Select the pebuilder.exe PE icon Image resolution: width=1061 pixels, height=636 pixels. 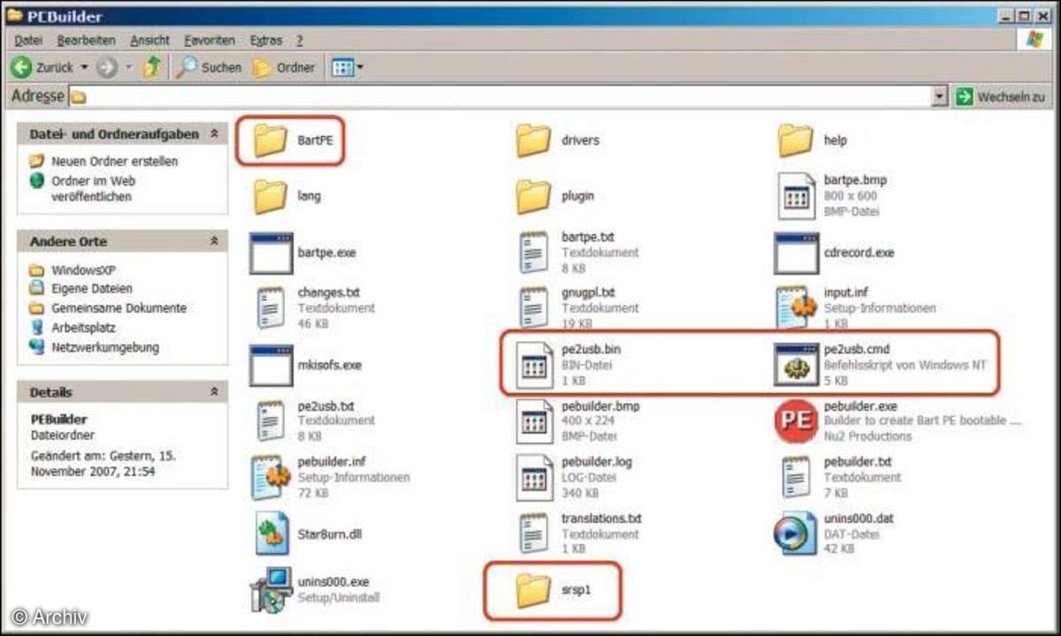[x=795, y=421]
